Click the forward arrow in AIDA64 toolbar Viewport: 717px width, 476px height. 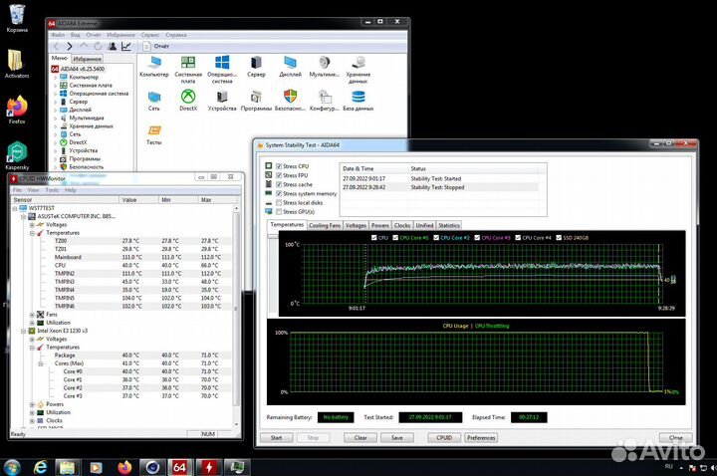point(70,46)
